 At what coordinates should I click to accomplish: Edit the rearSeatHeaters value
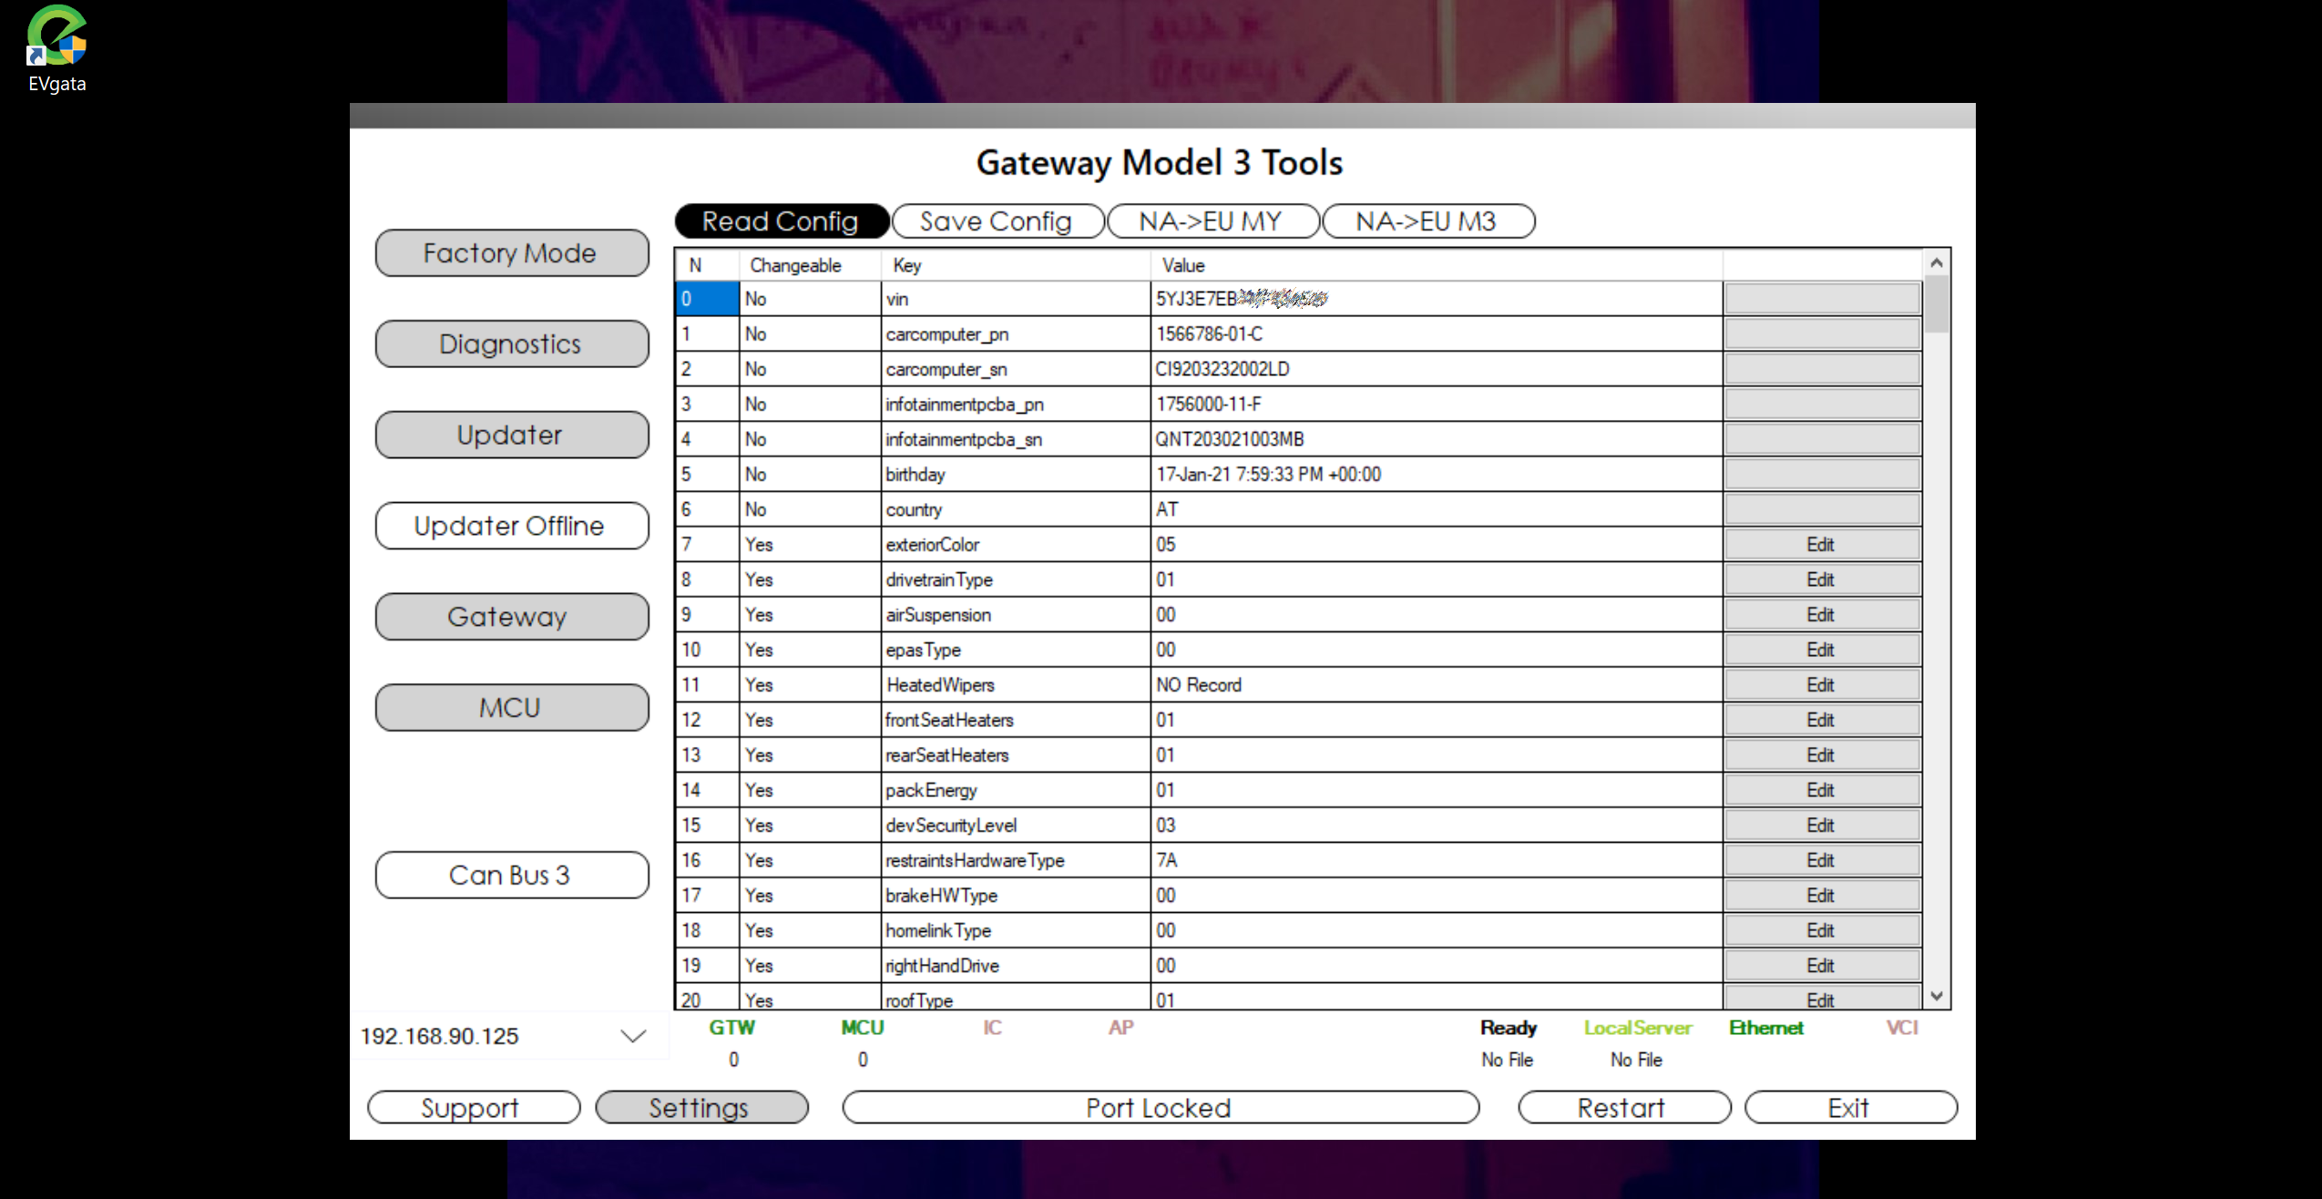click(1821, 755)
